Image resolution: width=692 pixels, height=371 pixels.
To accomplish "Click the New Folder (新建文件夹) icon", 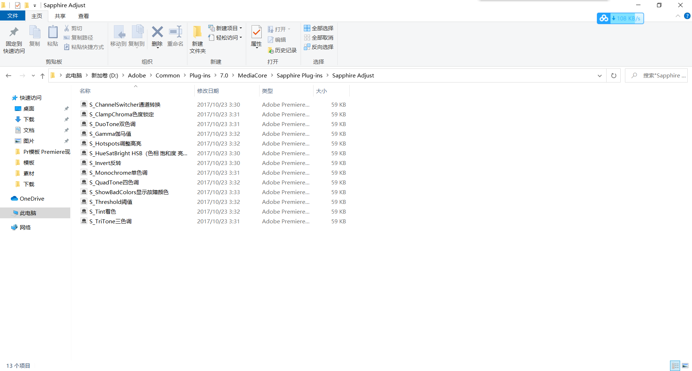I will [x=197, y=32].
